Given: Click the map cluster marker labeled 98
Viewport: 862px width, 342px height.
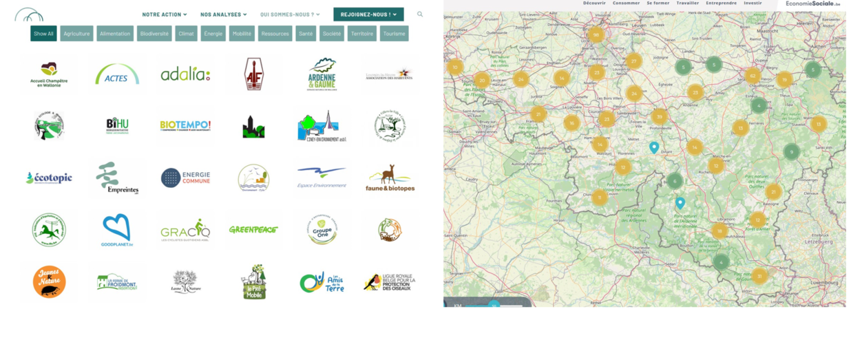Looking at the screenshot, I should tap(596, 34).
